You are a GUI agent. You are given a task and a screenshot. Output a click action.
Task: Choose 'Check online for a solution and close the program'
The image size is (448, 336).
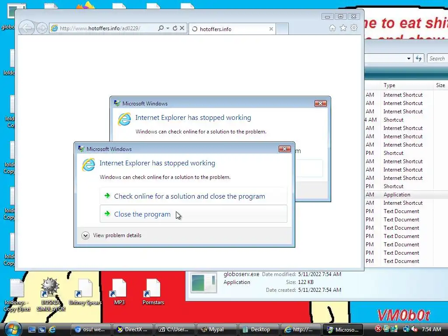[193, 196]
